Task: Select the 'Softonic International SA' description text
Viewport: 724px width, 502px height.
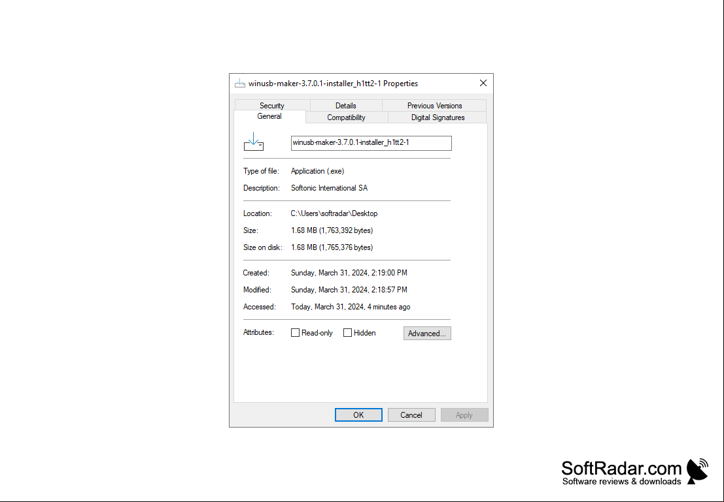Action: [x=329, y=188]
